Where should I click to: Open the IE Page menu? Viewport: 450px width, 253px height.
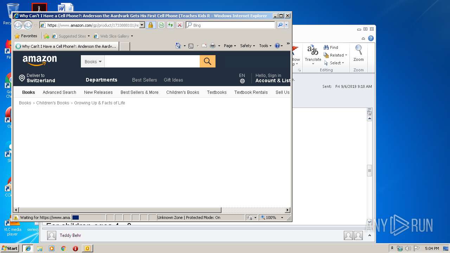(x=230, y=46)
